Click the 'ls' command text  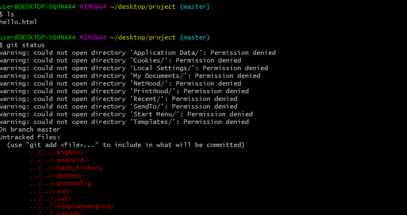point(10,14)
